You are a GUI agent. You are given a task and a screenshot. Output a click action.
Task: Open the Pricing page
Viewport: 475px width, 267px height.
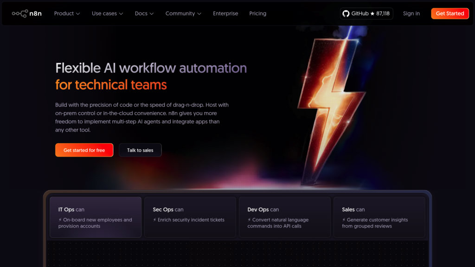pyautogui.click(x=257, y=13)
